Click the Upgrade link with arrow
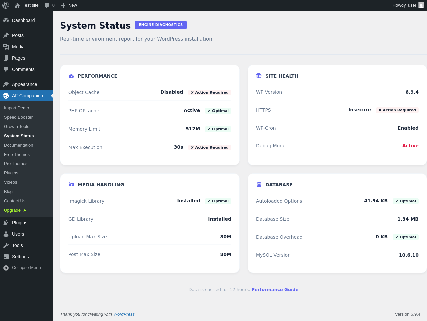The height and width of the screenshot is (321, 427). pyautogui.click(x=15, y=210)
